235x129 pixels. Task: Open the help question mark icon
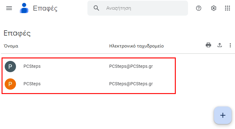pos(199,8)
